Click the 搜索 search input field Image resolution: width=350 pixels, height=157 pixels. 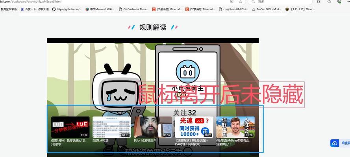[281, 2]
